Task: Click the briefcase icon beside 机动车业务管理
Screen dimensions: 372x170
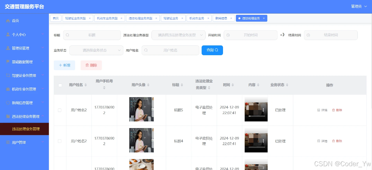Action: click(8, 89)
